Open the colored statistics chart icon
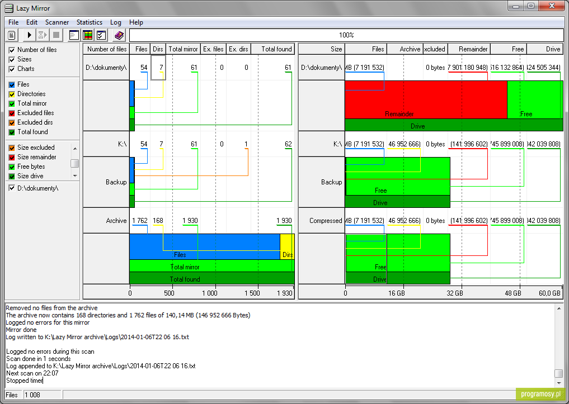The width and height of the screenshot is (569, 404). click(88, 35)
